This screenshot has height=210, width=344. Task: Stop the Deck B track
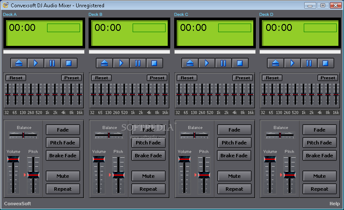click(154, 63)
